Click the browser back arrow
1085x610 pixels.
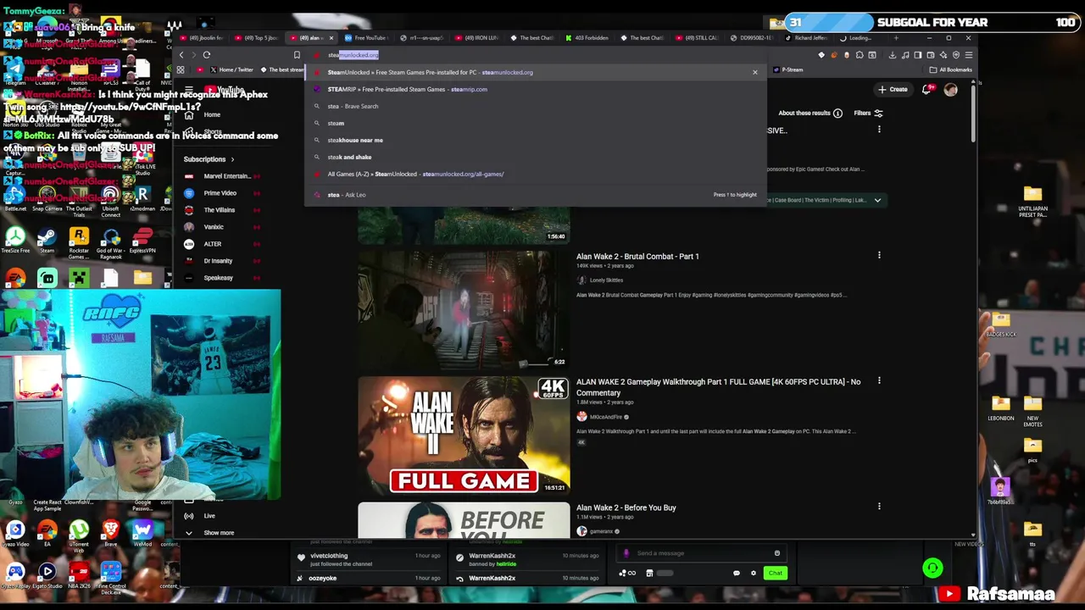coord(181,55)
